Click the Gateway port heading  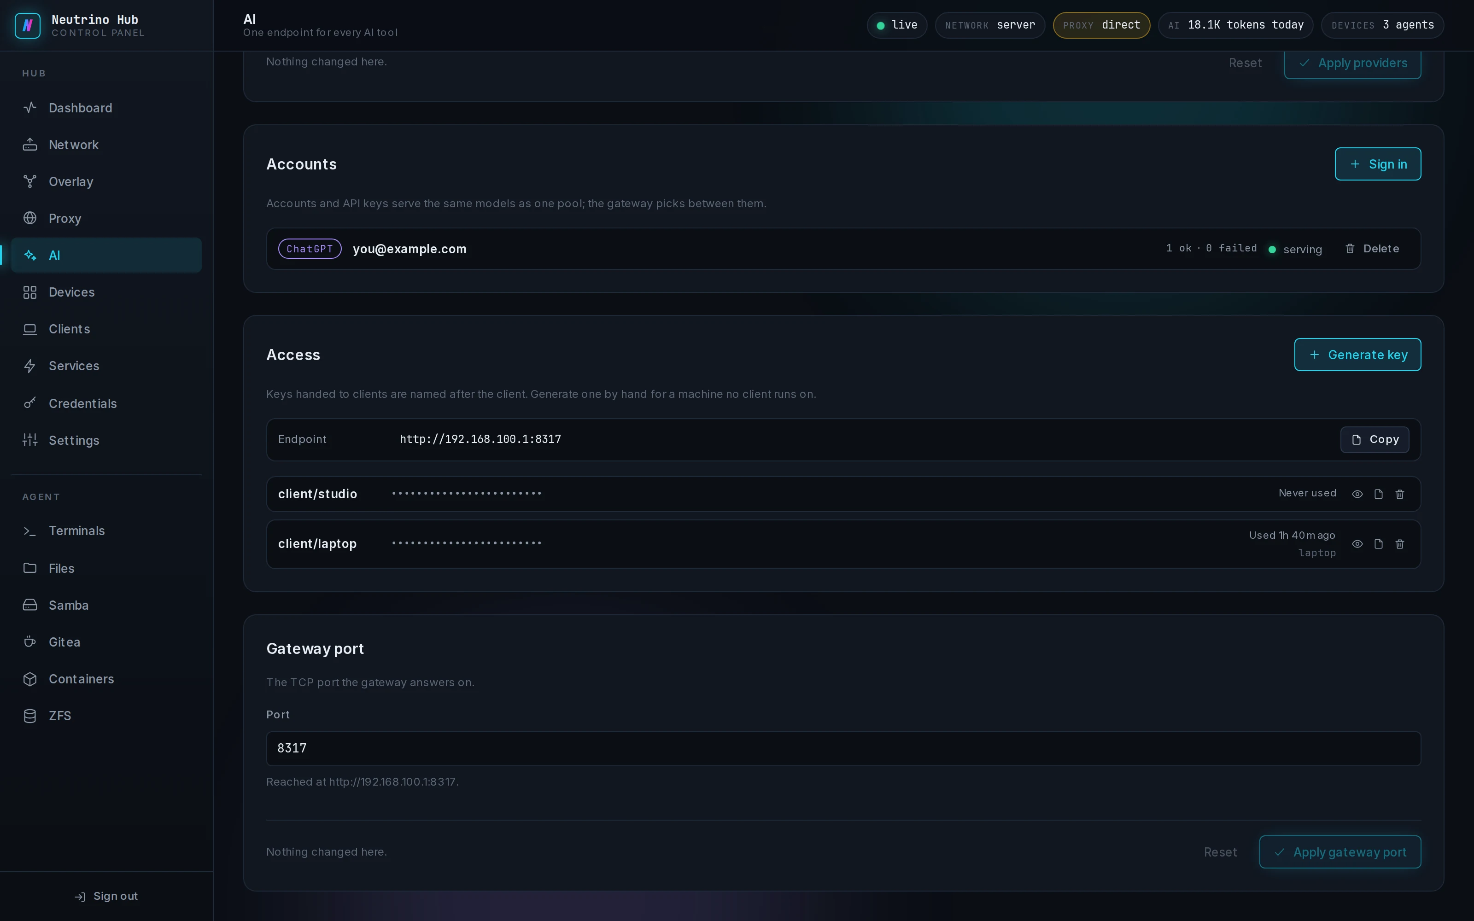pyautogui.click(x=315, y=649)
